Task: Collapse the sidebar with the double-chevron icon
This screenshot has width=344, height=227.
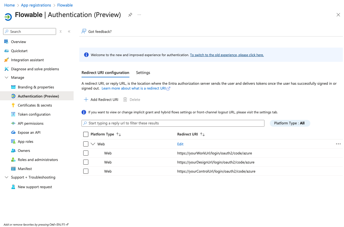Action: (x=69, y=31)
